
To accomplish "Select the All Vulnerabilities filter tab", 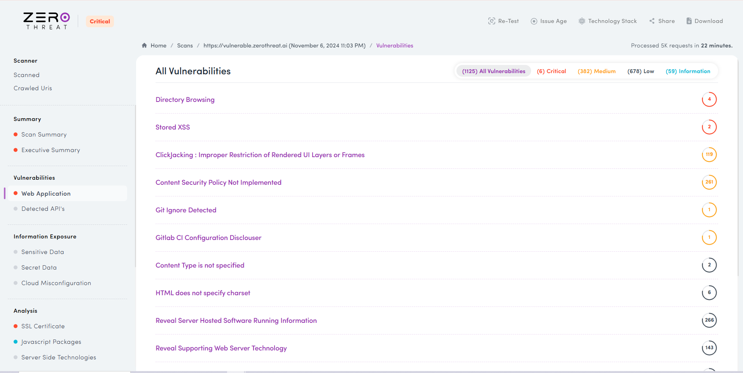I will 493,71.
